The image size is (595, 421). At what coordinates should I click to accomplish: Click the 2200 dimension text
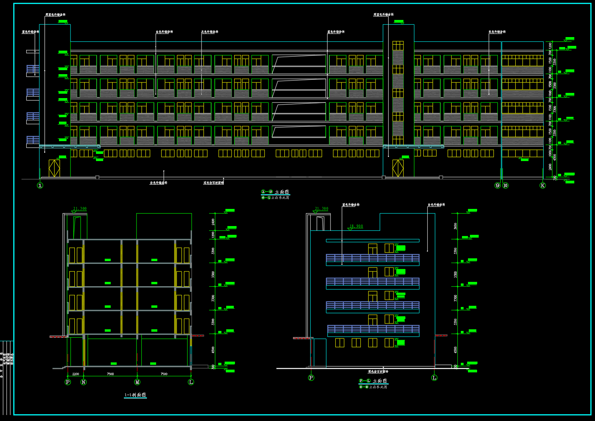(75, 374)
